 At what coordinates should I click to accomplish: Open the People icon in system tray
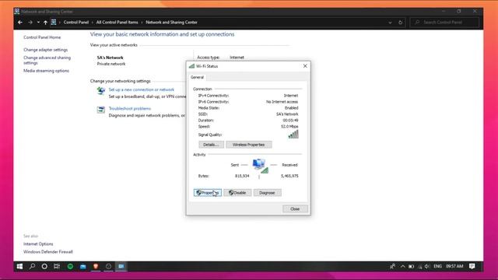point(392,266)
